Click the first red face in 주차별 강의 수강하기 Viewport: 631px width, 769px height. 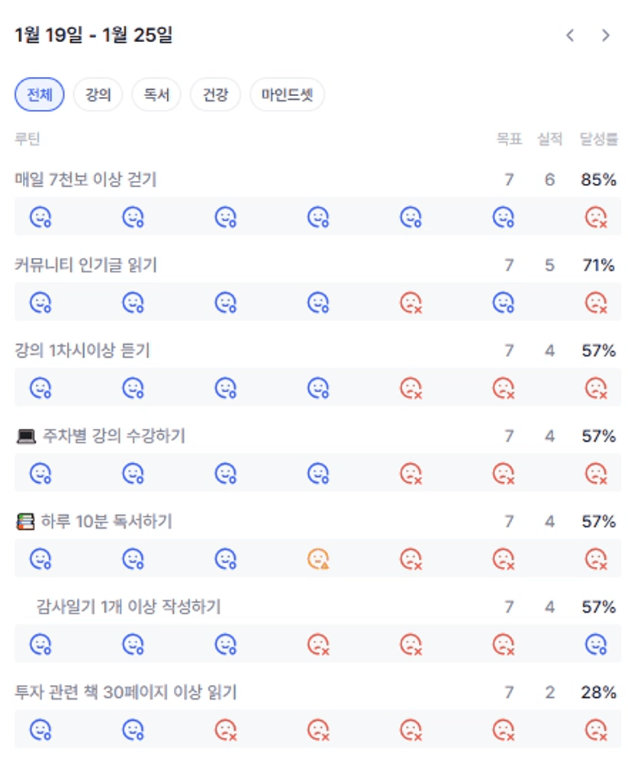pos(411,474)
